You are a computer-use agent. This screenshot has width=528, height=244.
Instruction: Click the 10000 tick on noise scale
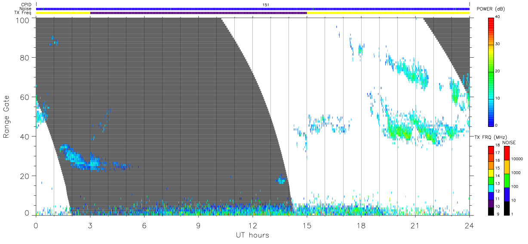(516, 159)
